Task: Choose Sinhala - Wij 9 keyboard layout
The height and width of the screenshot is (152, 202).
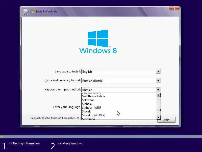Action: (x=119, y=108)
